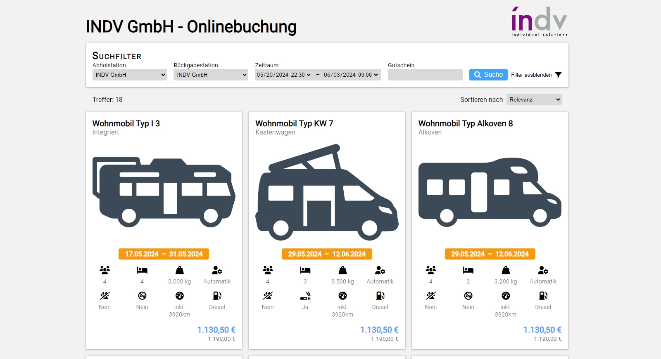Viewport: 661px width, 359px height.
Task: Toggle Filter ausblenden funnel icon
Action: coord(559,75)
